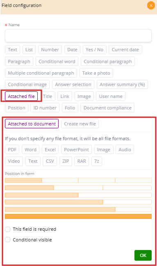Image resolution: width=157 pixels, height=266 pixels.
Task: Confirm with the green OK button
Action: [143, 255]
